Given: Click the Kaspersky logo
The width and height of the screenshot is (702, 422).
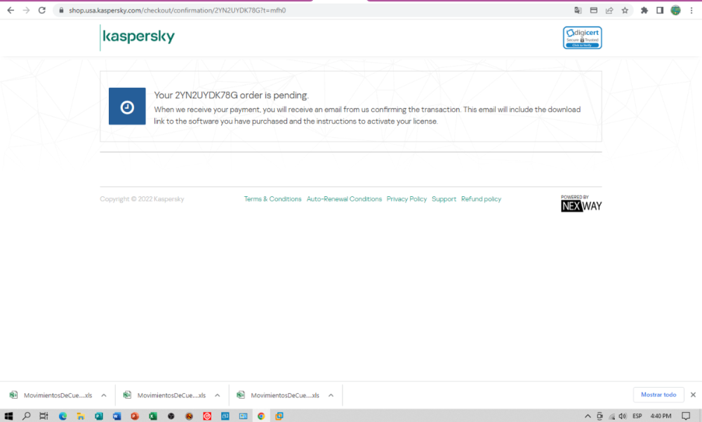Looking at the screenshot, I should [138, 36].
